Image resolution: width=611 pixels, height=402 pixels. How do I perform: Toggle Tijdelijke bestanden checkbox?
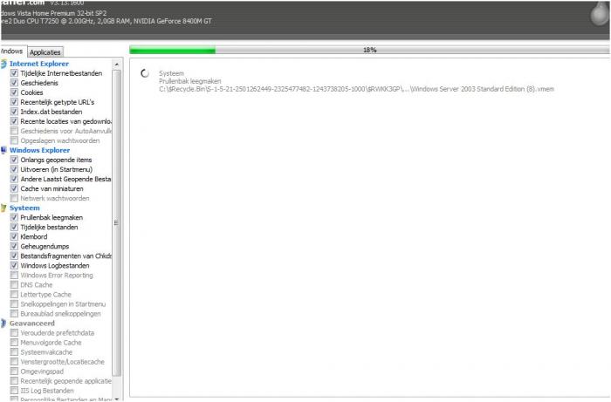coord(15,228)
